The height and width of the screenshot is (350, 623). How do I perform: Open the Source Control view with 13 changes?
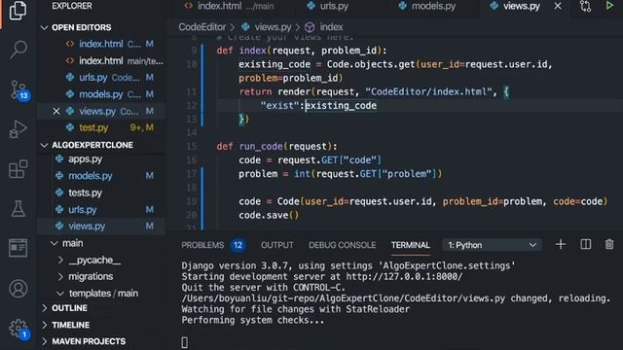click(18, 90)
